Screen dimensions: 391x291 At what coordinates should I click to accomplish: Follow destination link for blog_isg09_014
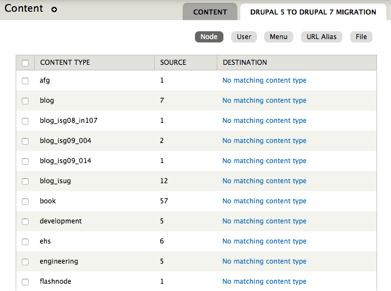[x=264, y=161]
